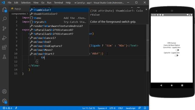Select the onTouchCancel? suggestion

pyautogui.click(x=59, y=38)
